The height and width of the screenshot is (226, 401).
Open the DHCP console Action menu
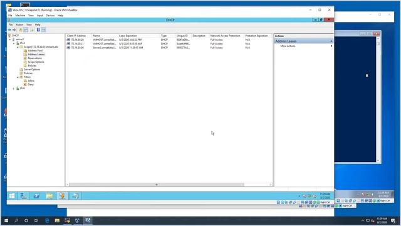pos(19,24)
